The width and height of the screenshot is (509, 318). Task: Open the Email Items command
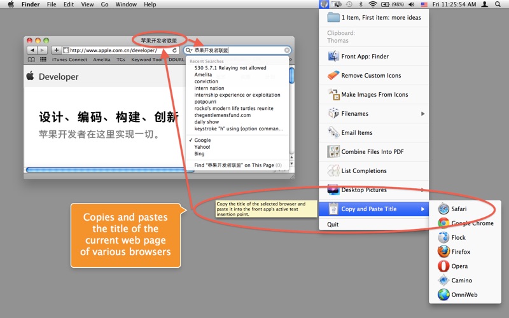click(x=373, y=133)
